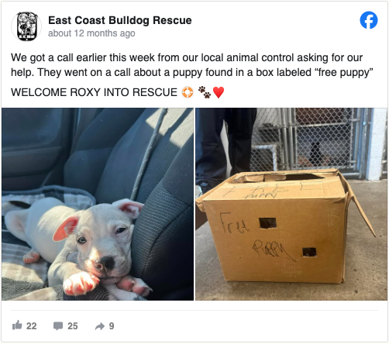Click the post text about animal control

coord(192,65)
